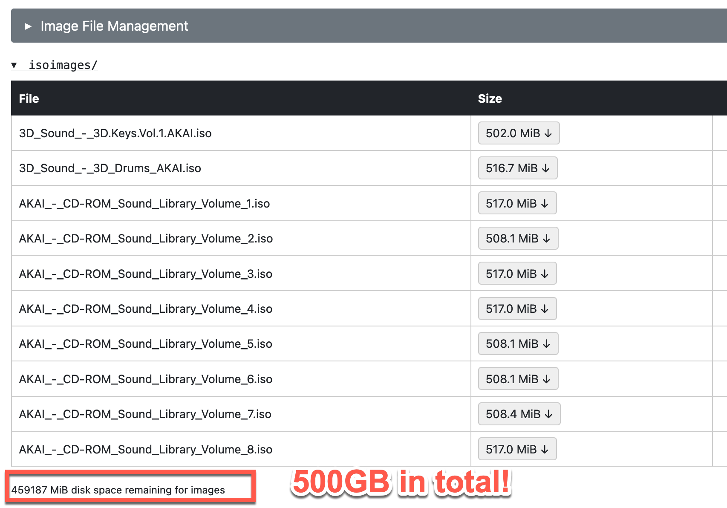Download 3D_Drums_AKAI.iso via 516.7 MiB button
The width and height of the screenshot is (727, 508).
tap(517, 168)
